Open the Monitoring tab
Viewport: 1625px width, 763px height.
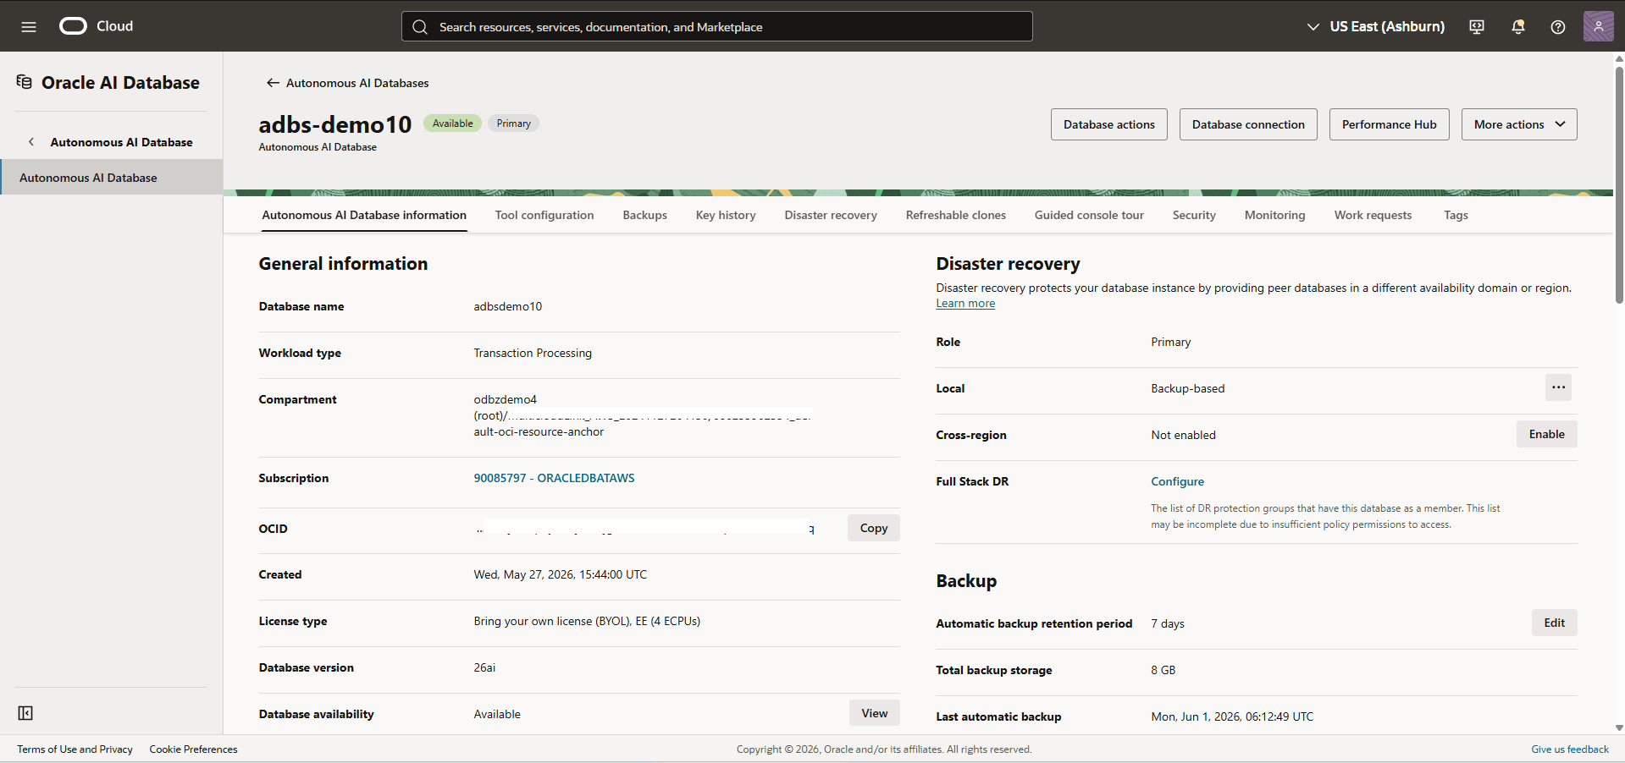pyautogui.click(x=1274, y=215)
